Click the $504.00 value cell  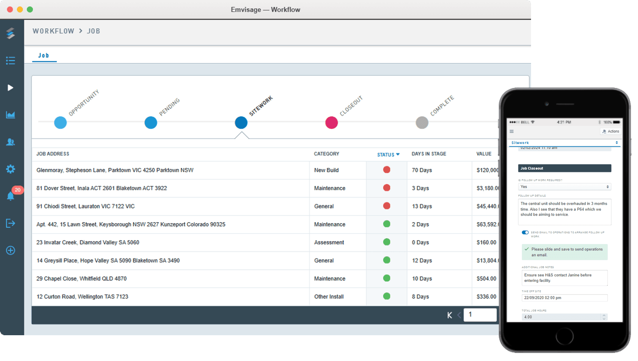click(486, 278)
